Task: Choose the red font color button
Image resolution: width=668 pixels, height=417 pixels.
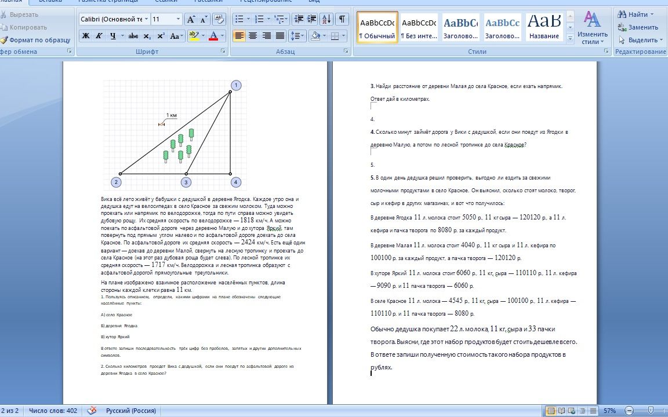Action: [x=214, y=36]
